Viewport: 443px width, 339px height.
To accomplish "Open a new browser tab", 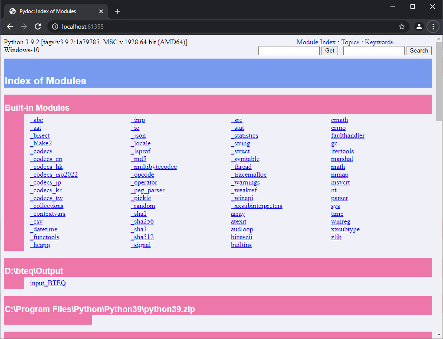I will [x=117, y=11].
